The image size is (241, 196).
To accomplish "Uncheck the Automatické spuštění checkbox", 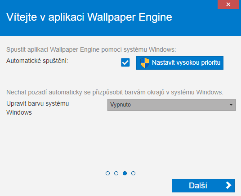I will [125, 62].
